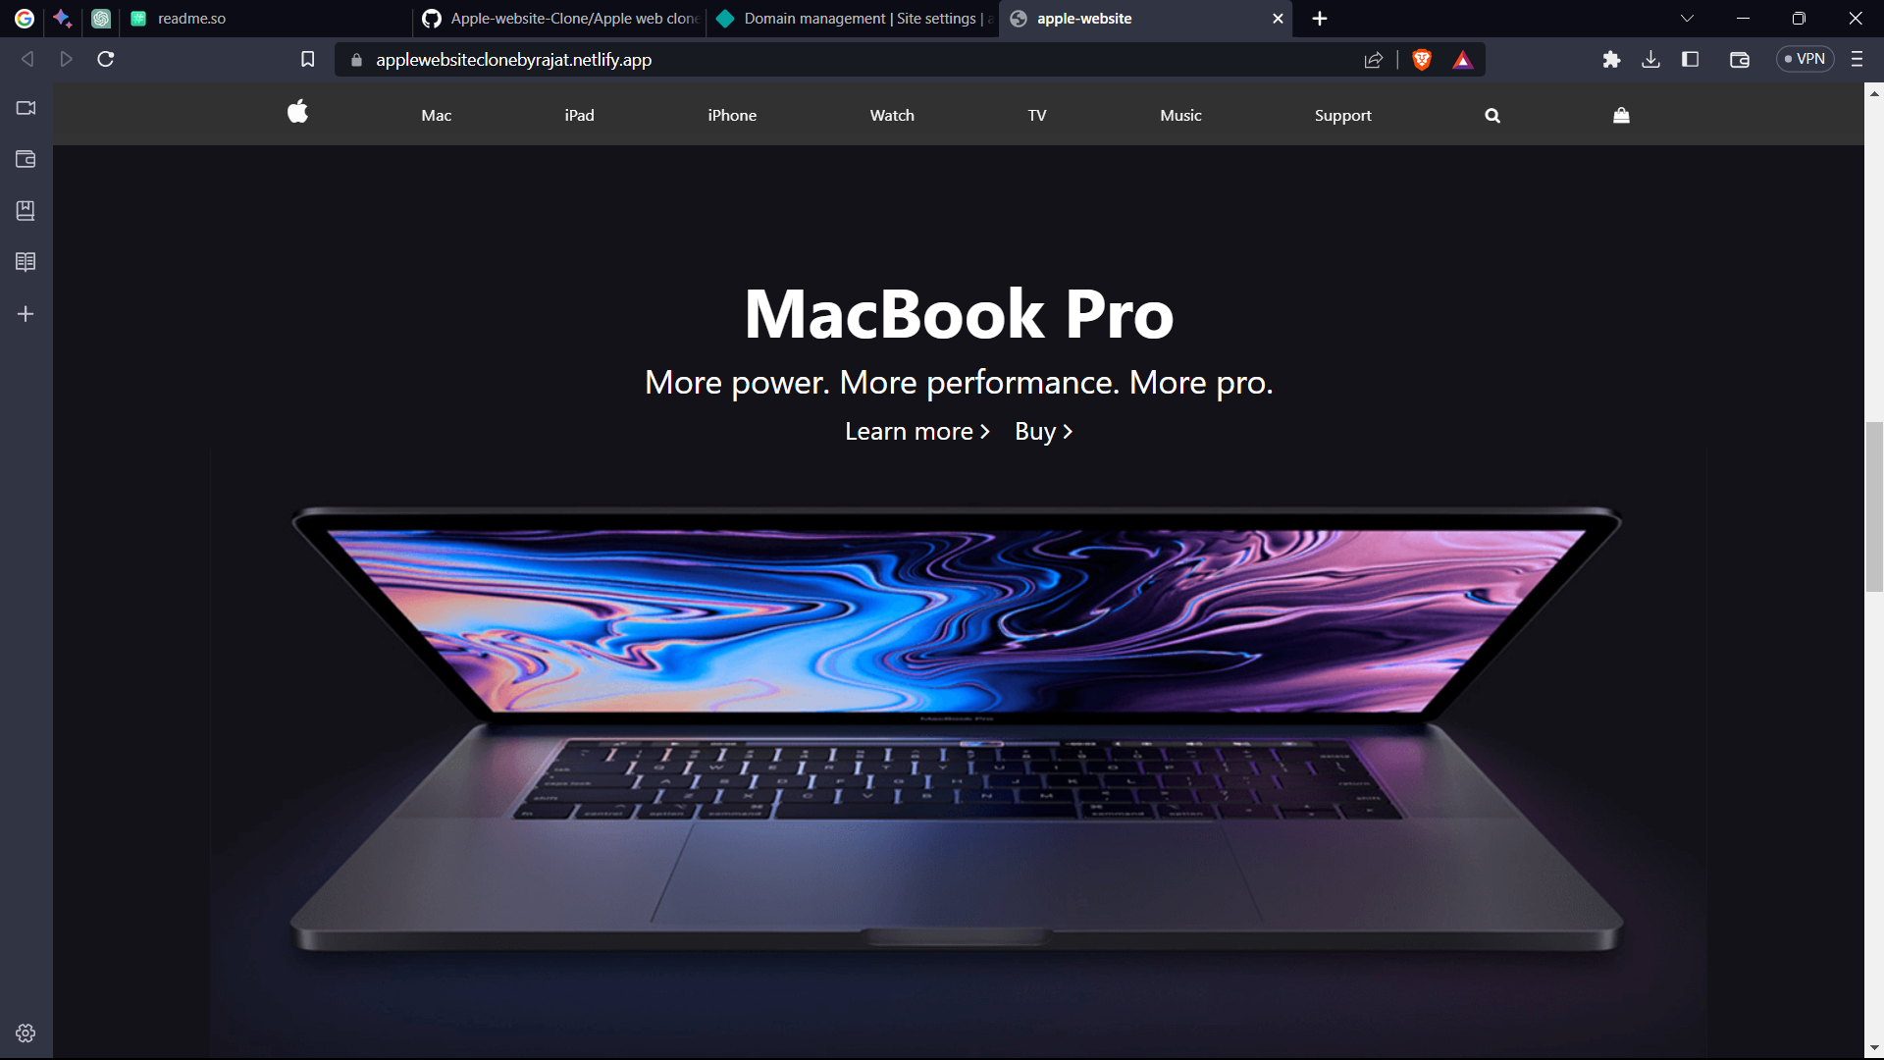Click the Search icon in navigation
The width and height of the screenshot is (1884, 1060).
pos(1491,114)
